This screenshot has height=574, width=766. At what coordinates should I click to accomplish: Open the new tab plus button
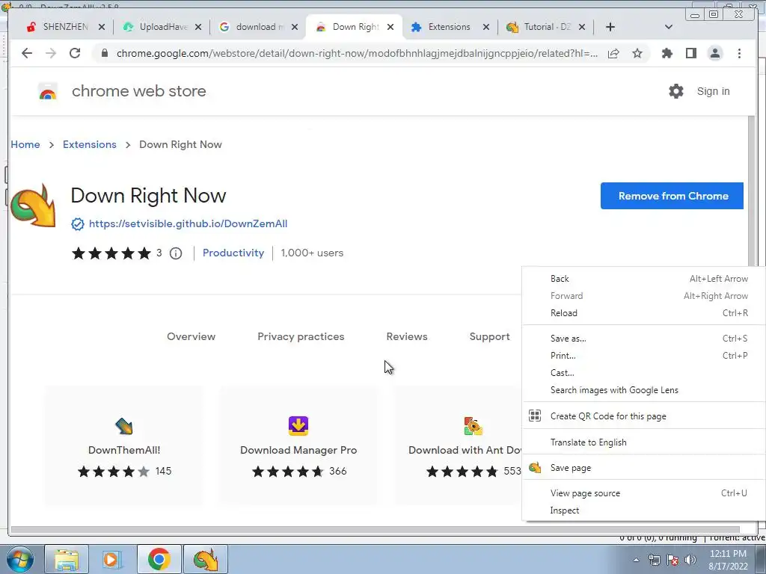pyautogui.click(x=610, y=27)
